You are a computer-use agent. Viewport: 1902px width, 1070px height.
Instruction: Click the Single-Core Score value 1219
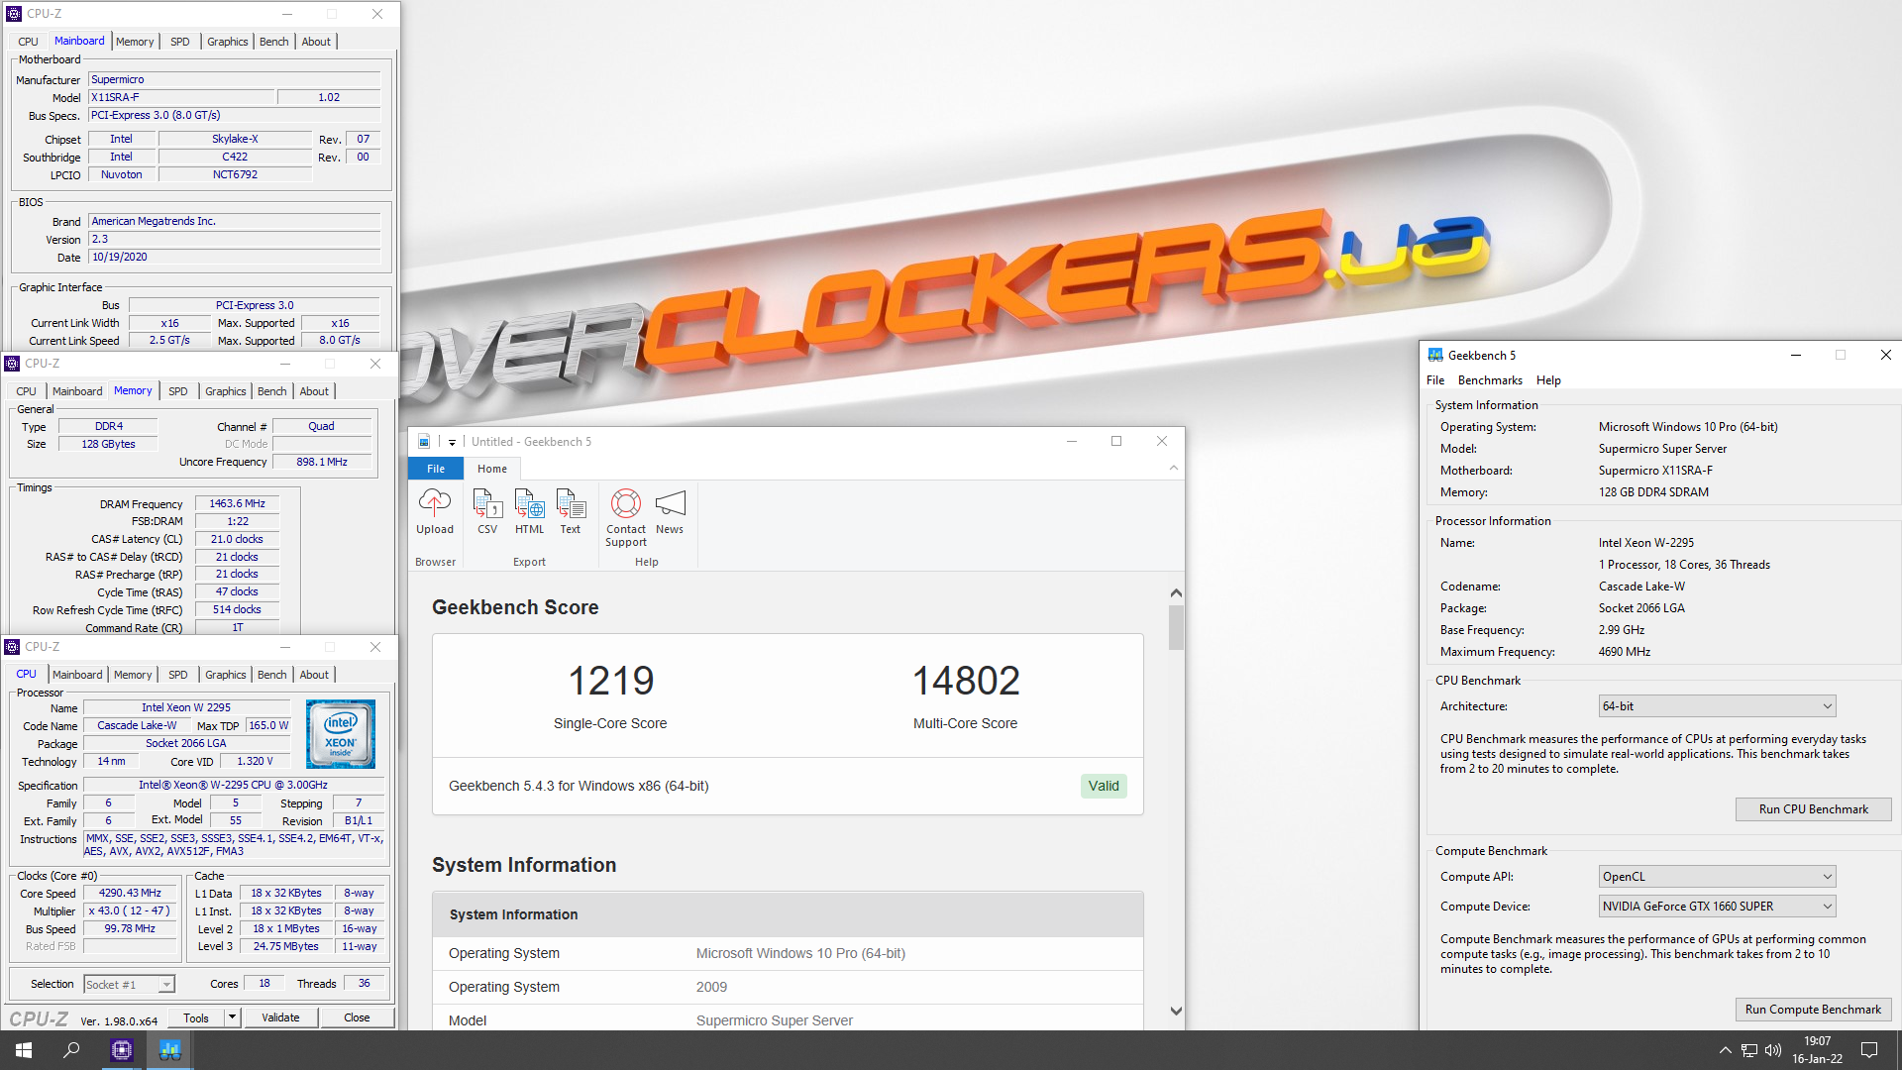610,681
